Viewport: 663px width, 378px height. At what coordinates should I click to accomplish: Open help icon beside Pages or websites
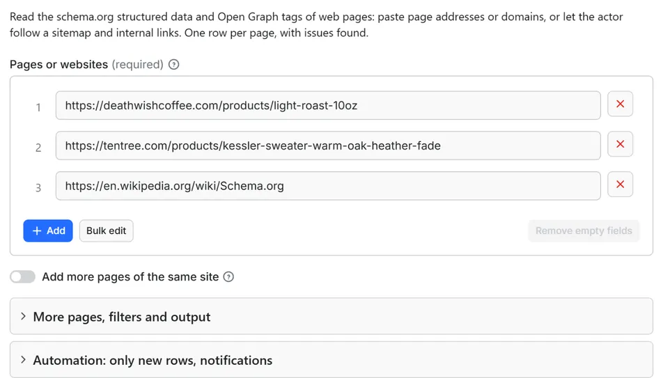point(174,65)
